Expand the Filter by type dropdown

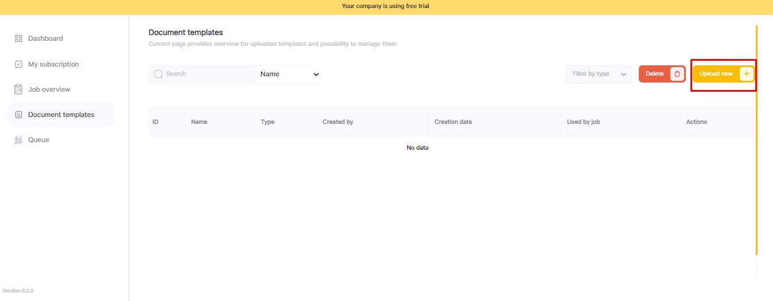click(598, 74)
